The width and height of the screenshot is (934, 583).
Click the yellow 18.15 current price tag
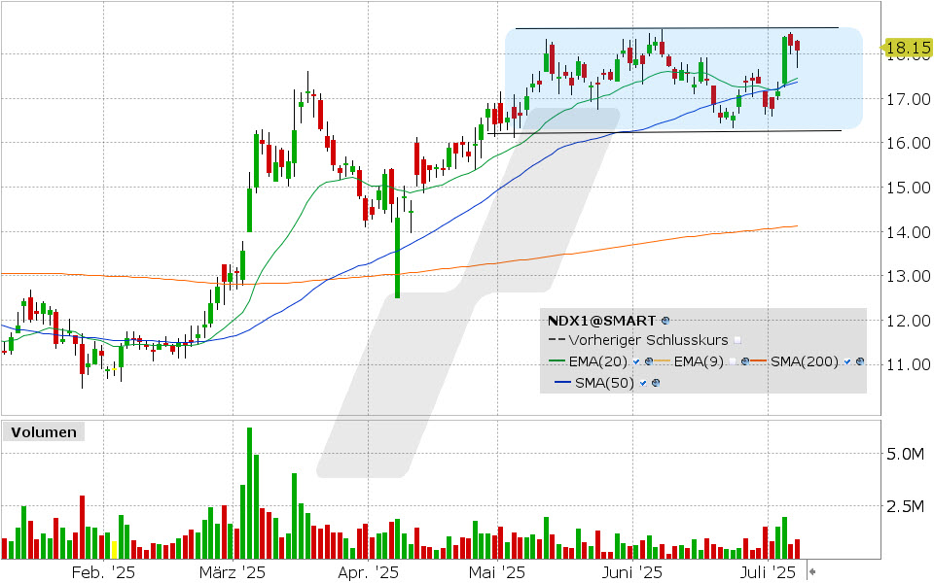click(906, 48)
